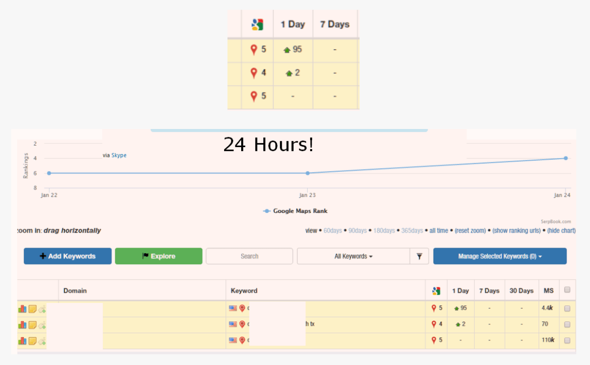Click the hide chart link
Screen dimensions: 590x365
[x=561, y=231]
